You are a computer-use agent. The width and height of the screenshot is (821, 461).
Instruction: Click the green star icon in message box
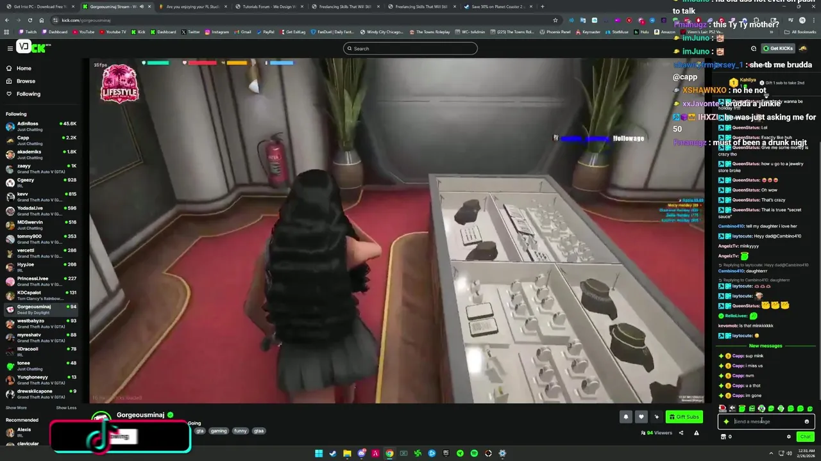coord(726,421)
